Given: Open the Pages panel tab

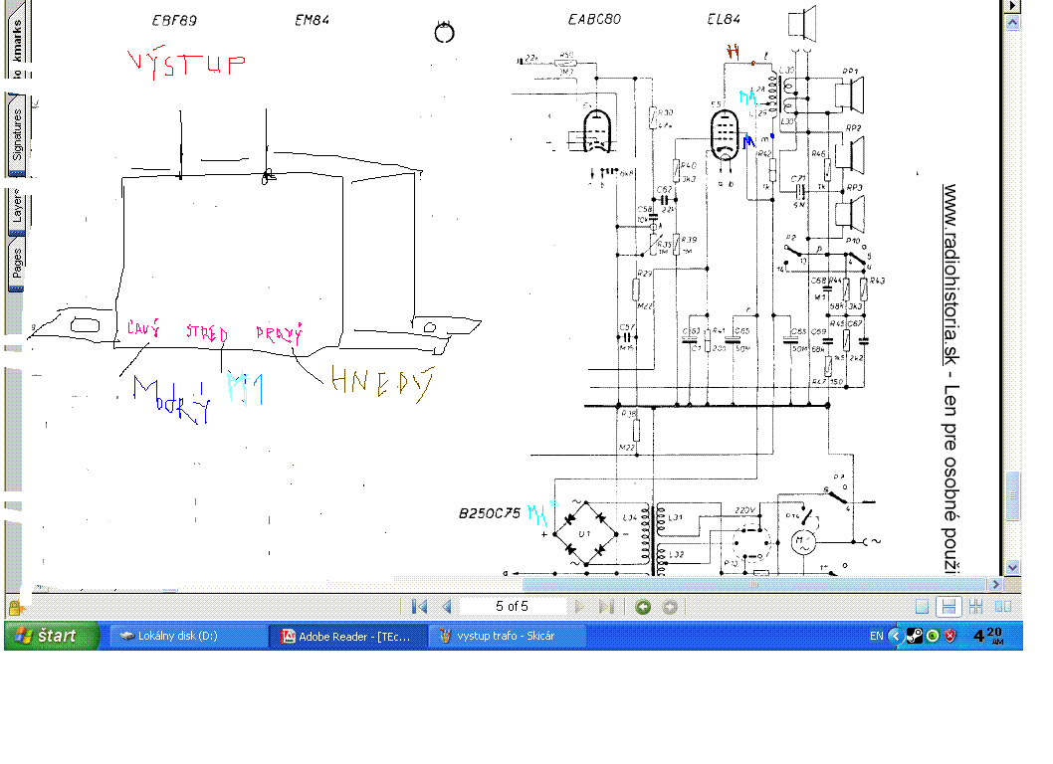Looking at the screenshot, I should [16, 265].
